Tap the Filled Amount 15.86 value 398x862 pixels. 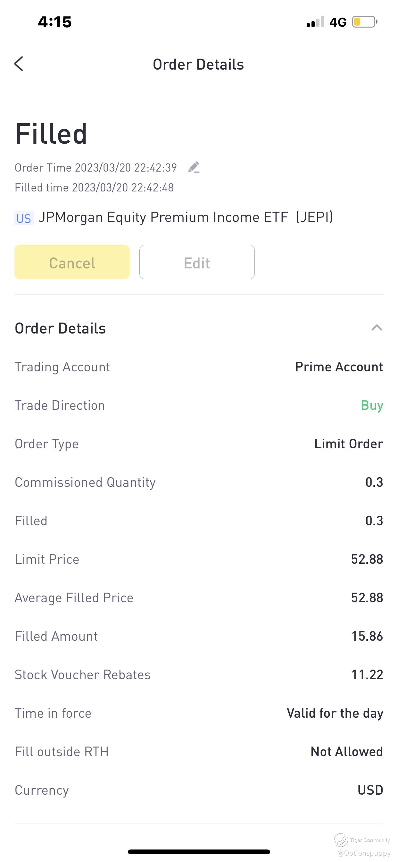coord(367,637)
